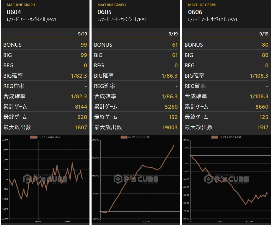Click the 9/19 date on machine 0604
Viewport: 272px width, 225px height.
tap(82, 34)
